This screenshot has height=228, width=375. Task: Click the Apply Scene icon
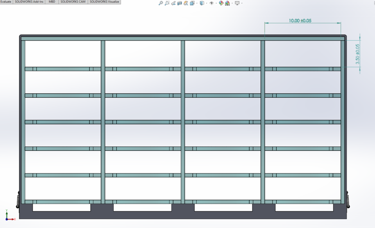point(227,3)
